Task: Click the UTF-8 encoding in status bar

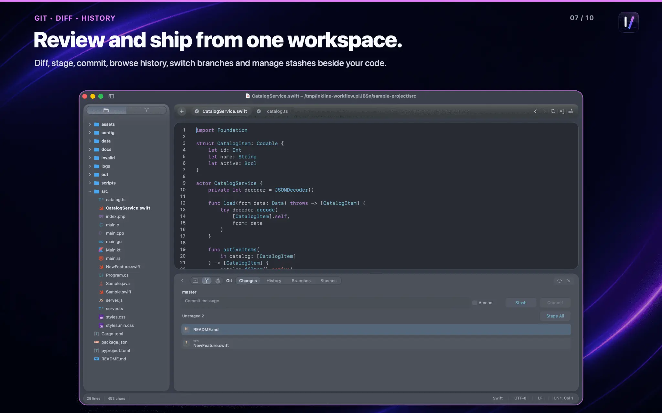Action: point(520,398)
